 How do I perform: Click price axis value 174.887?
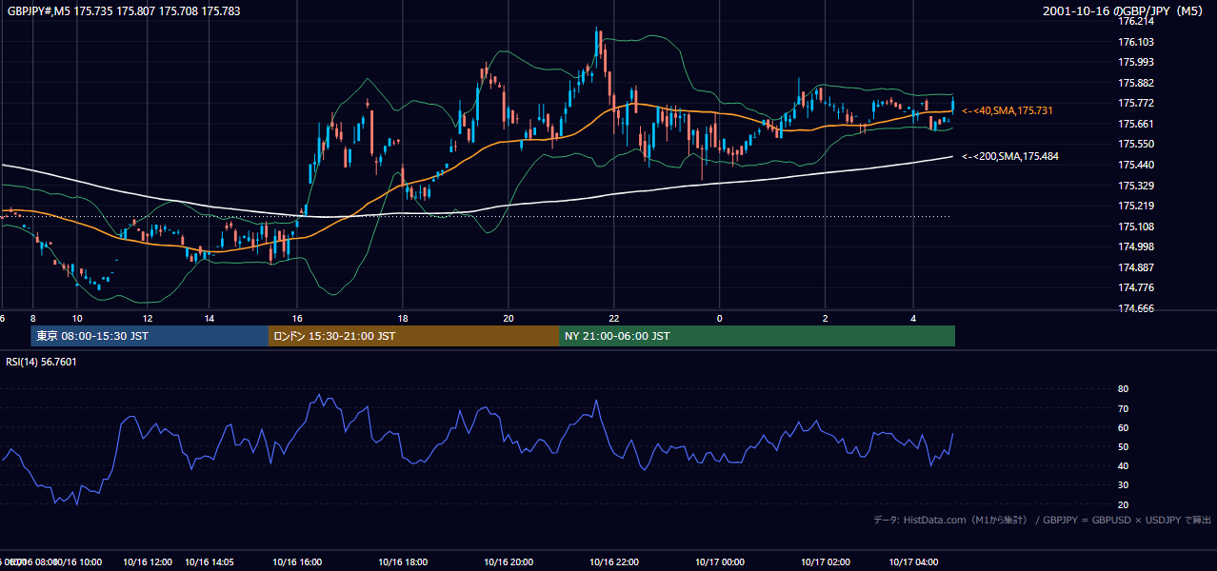1136,267
